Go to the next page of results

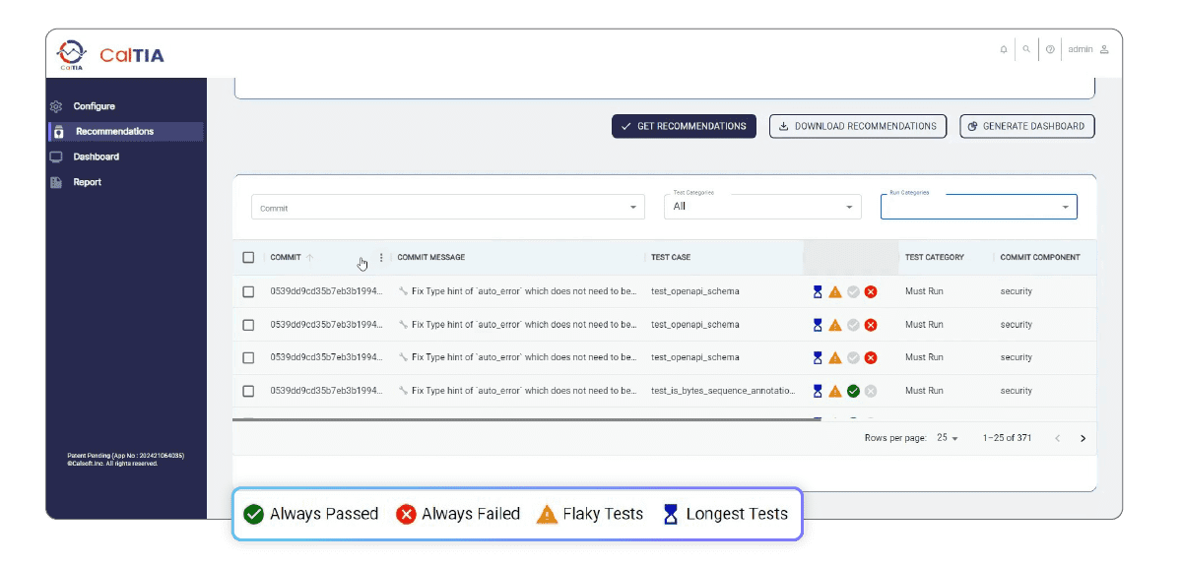[x=1083, y=438]
